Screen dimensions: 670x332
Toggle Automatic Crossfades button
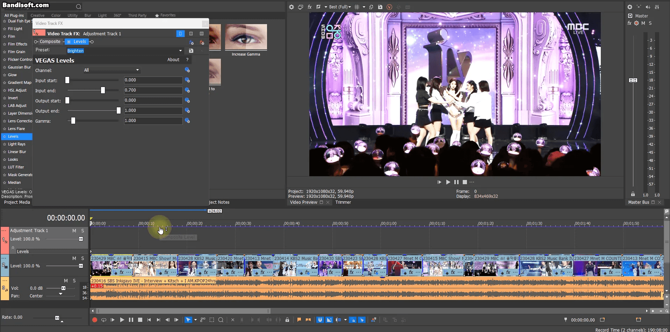(x=329, y=320)
